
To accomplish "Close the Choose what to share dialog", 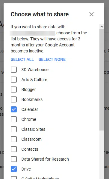I will 91,14.
